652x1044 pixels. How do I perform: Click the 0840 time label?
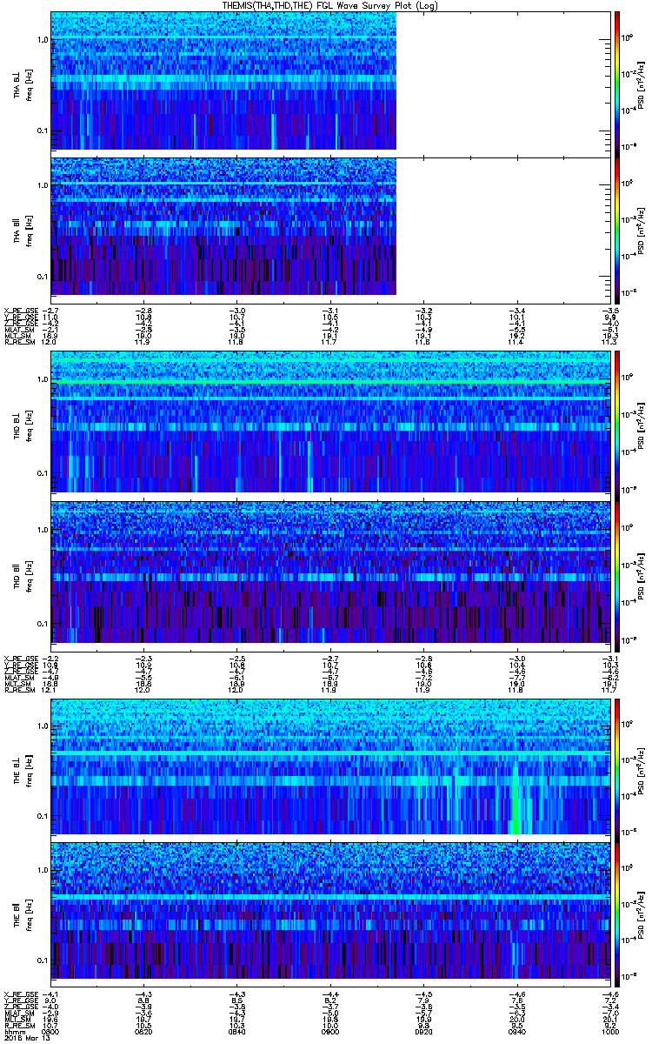tap(236, 1031)
